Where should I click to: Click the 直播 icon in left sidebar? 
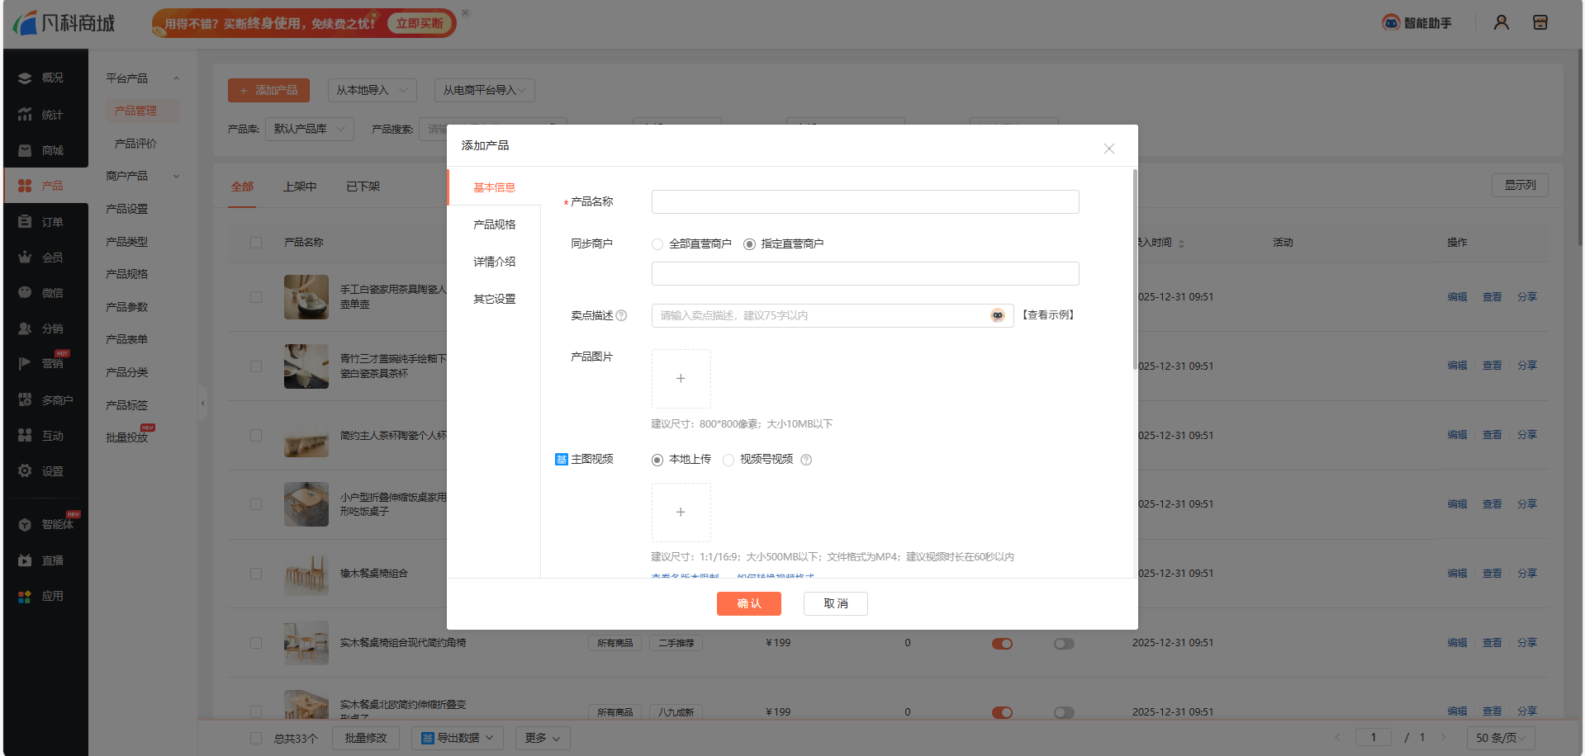tap(25, 560)
